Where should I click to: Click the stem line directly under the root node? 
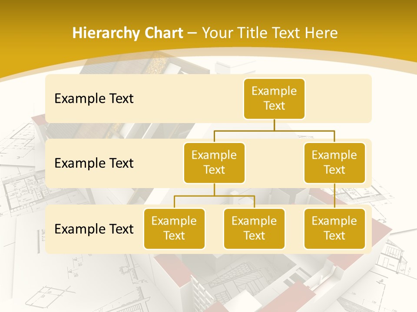(274, 125)
